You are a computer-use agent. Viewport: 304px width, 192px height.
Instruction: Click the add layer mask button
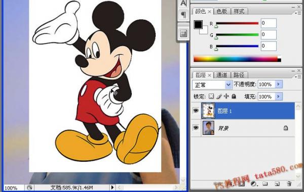coord(241,184)
